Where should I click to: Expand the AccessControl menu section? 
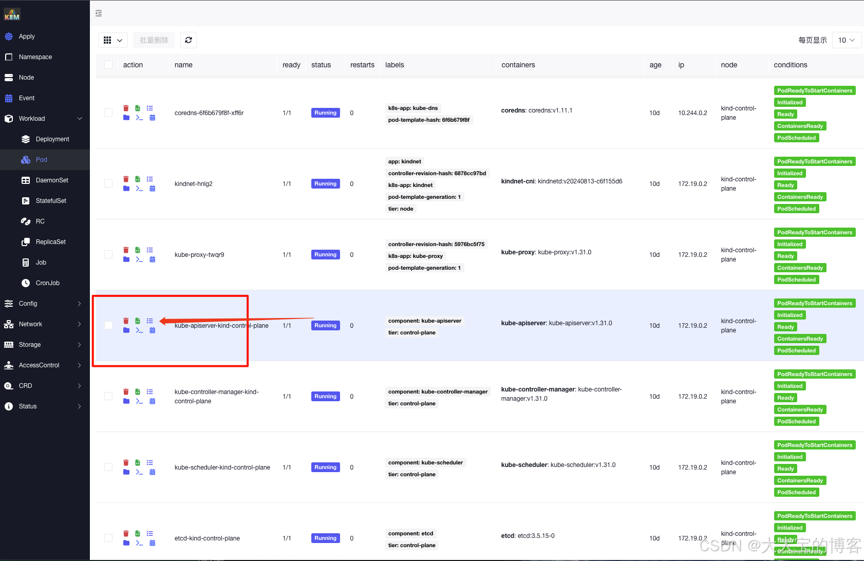(x=45, y=365)
